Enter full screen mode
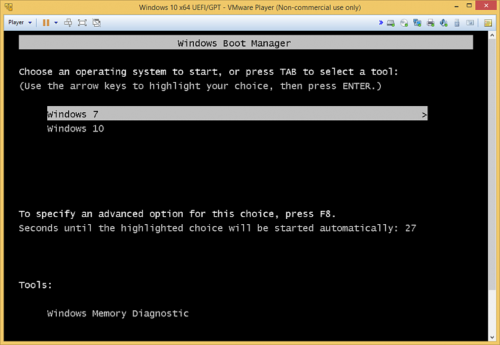 pos(82,22)
